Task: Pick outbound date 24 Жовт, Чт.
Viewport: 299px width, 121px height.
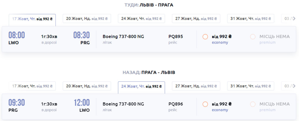Action: tap(142, 19)
